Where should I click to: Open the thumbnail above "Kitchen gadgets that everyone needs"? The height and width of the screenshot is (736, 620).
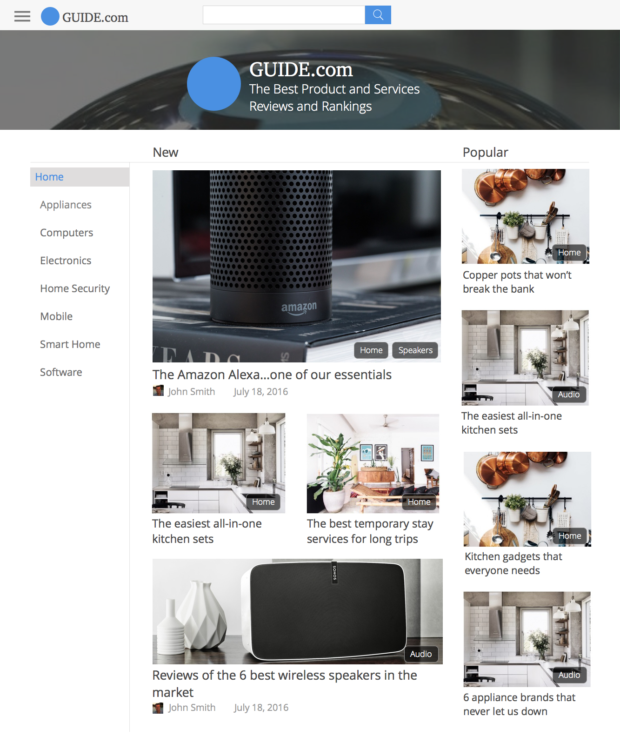pos(527,499)
